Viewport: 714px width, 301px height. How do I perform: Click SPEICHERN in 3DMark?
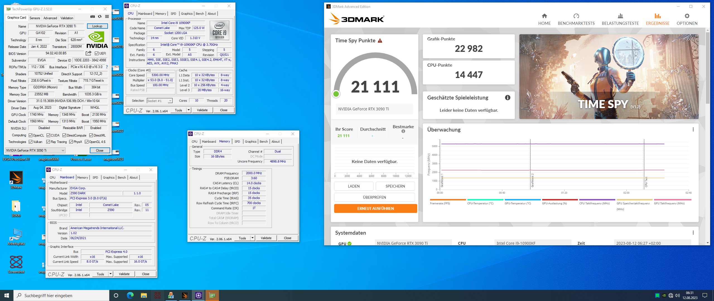(x=395, y=186)
